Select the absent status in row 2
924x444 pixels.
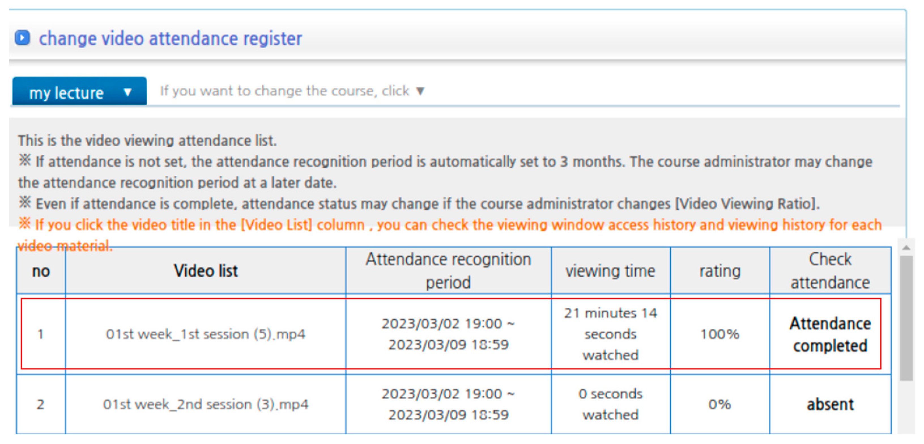[830, 405]
